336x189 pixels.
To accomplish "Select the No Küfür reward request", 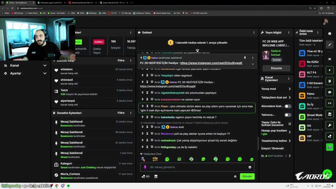I will pos(311,64).
